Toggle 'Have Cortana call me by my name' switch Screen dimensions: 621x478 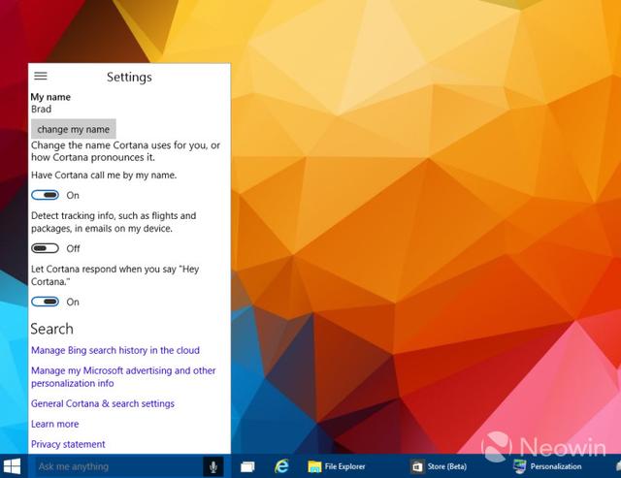[46, 195]
